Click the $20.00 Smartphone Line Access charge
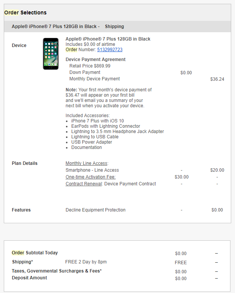Screen dimensions: 235x293 click(217, 170)
